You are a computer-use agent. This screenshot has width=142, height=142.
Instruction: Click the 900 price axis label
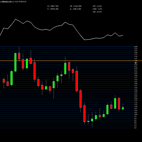(x=135, y=122)
